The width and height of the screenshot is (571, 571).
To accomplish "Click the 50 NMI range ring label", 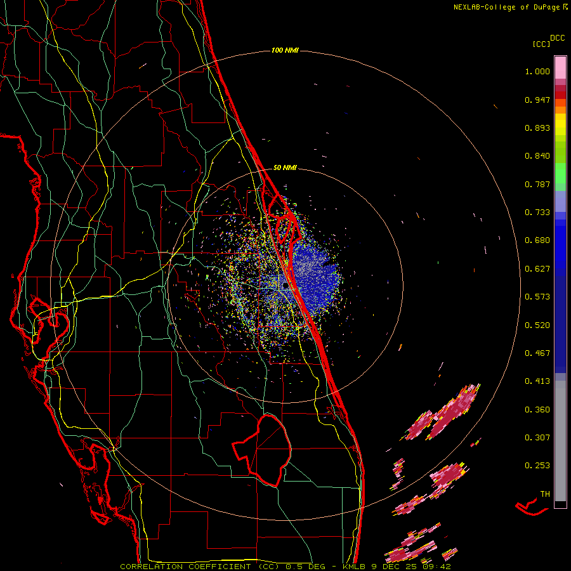I will pos(285,167).
